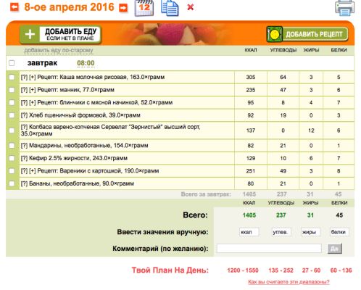Click the copy day documents icon
The width and height of the screenshot is (361, 290).
coord(170,8)
